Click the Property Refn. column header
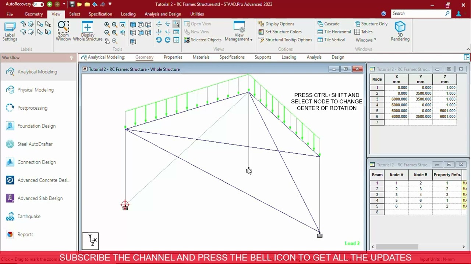Screen dimensions: 471x264 447,175
